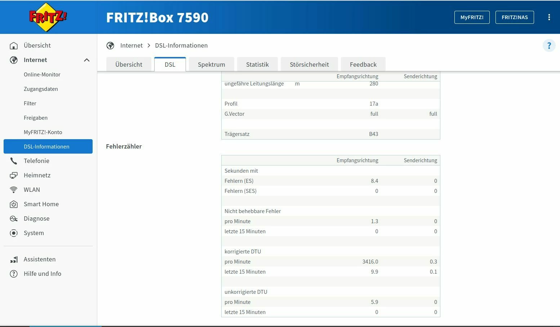Viewport: 560px width, 327px height.
Task: Open help with the question mark button
Action: coord(549,45)
